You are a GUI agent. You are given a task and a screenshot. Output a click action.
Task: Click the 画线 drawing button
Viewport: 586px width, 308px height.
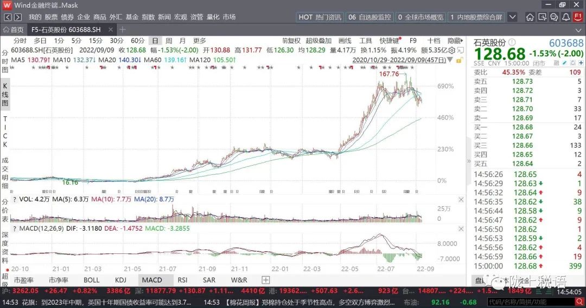pos(345,41)
